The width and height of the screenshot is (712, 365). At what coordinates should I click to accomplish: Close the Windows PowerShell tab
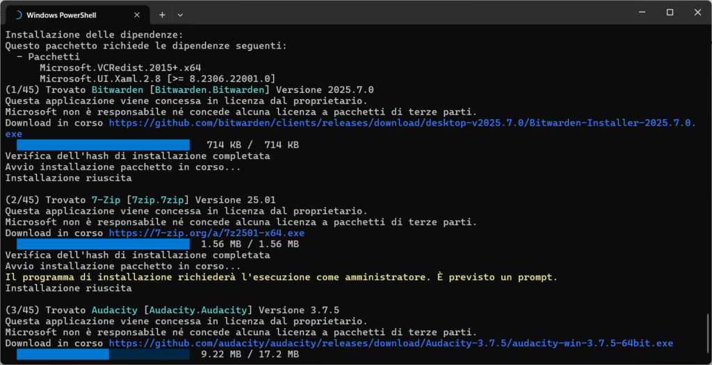pyautogui.click(x=136, y=14)
